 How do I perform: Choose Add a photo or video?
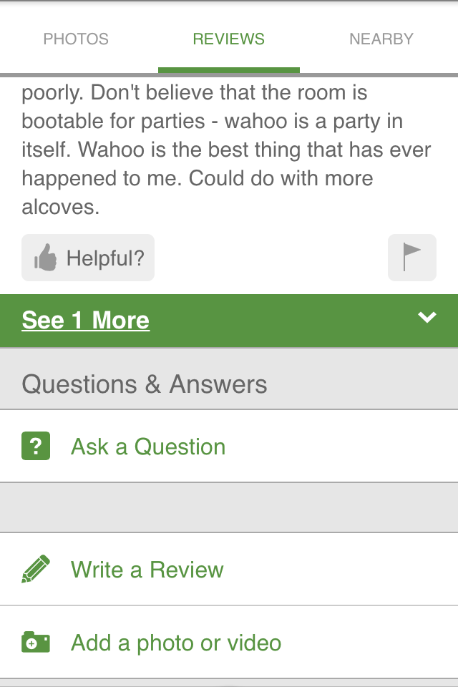tap(176, 643)
